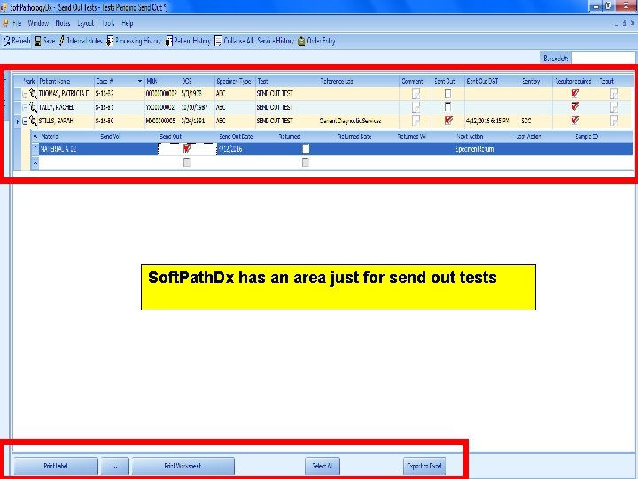638x479 pixels.
Task: Click the Collapse All toolbar icon
Action: pyautogui.click(x=219, y=41)
